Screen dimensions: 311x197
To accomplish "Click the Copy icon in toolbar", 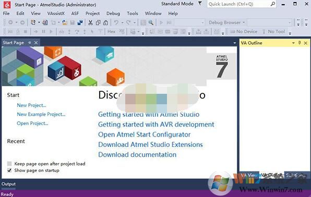I will pyautogui.click(x=98, y=22).
